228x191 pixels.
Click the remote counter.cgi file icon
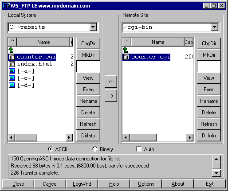pyautogui.click(x=126, y=57)
